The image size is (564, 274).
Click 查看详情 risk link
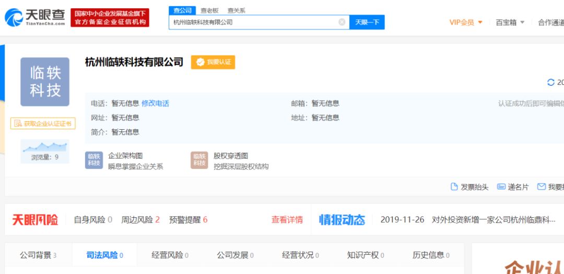coord(287,219)
